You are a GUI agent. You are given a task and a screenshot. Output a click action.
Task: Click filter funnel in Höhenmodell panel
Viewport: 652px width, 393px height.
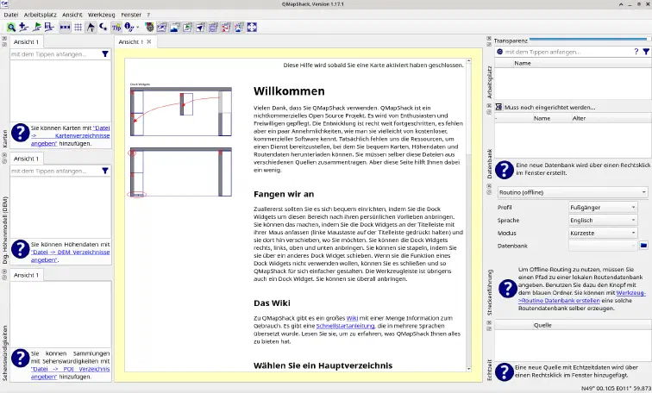point(105,171)
